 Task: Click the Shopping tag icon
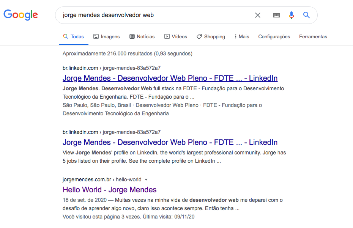pyautogui.click(x=199, y=36)
